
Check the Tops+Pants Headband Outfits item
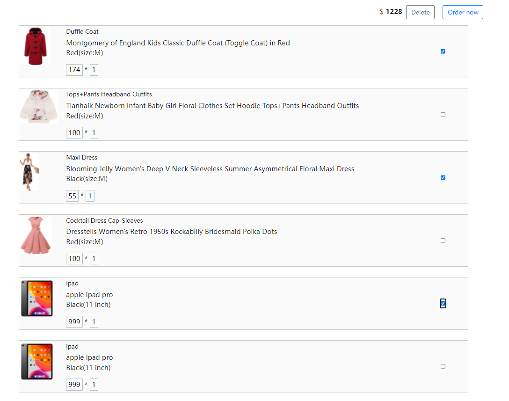pyautogui.click(x=443, y=114)
